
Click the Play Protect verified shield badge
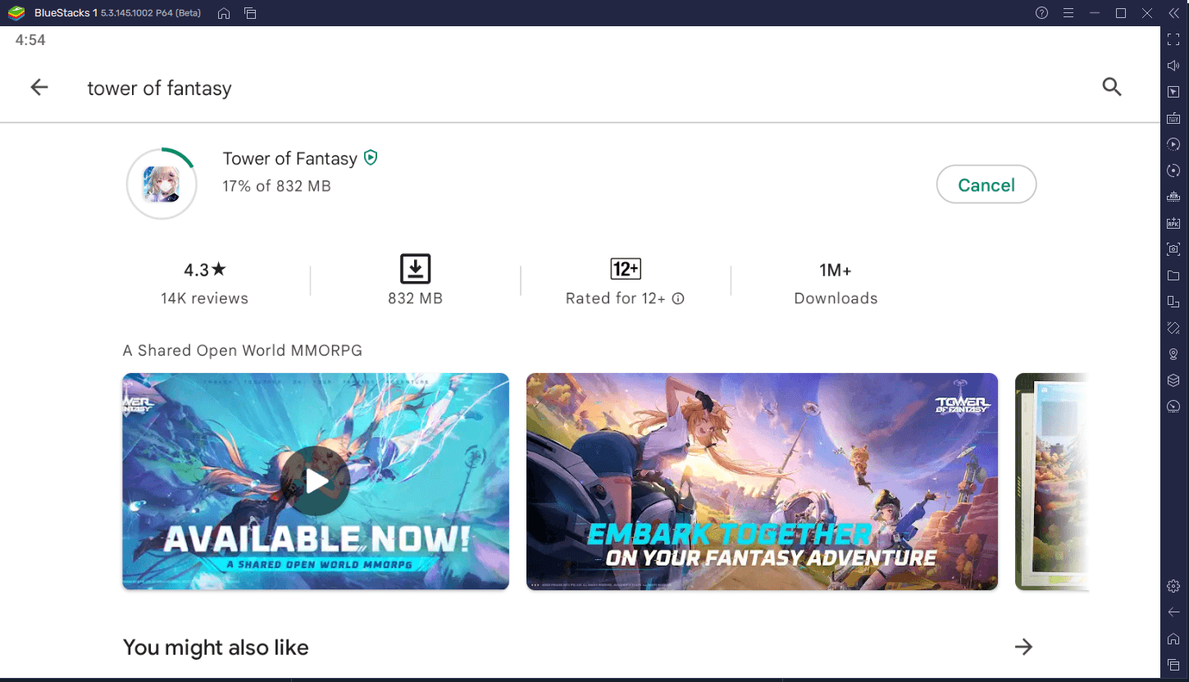(x=371, y=157)
